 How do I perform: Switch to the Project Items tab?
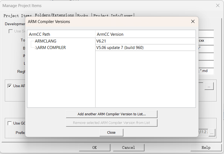pos(18,16)
